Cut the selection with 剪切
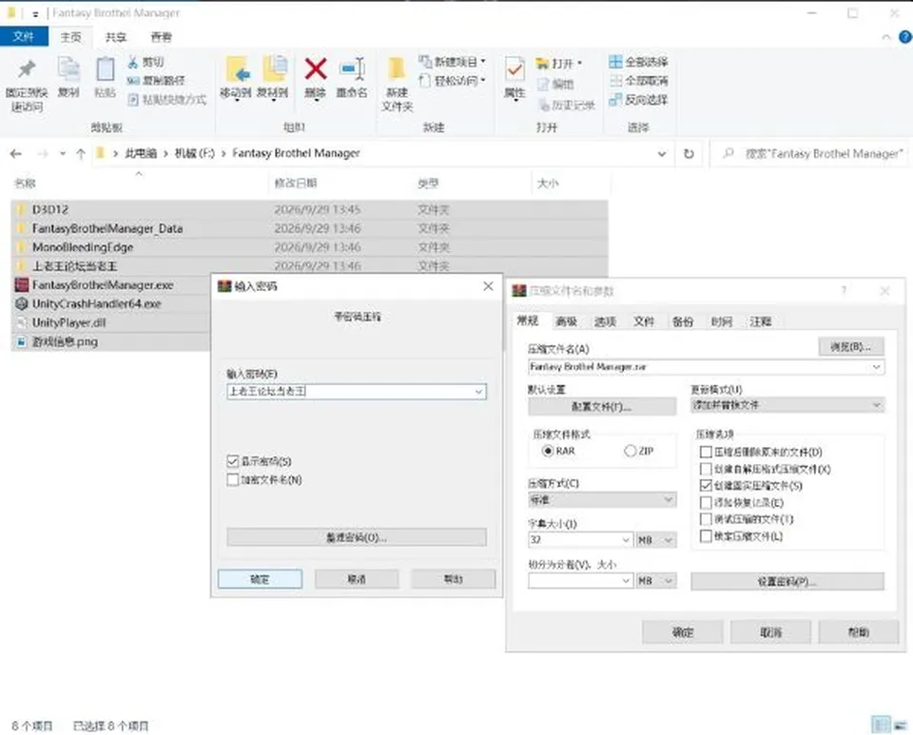The height and width of the screenshot is (735, 913). tap(146, 62)
